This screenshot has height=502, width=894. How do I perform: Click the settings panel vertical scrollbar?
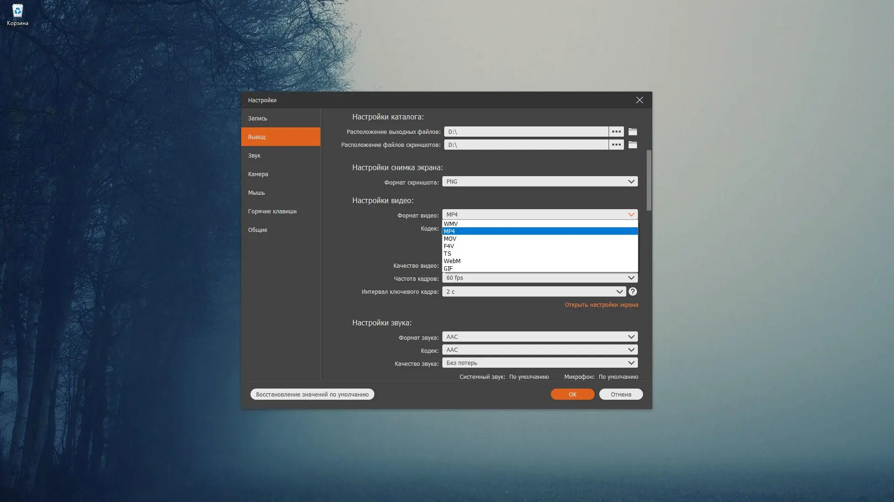coord(649,180)
